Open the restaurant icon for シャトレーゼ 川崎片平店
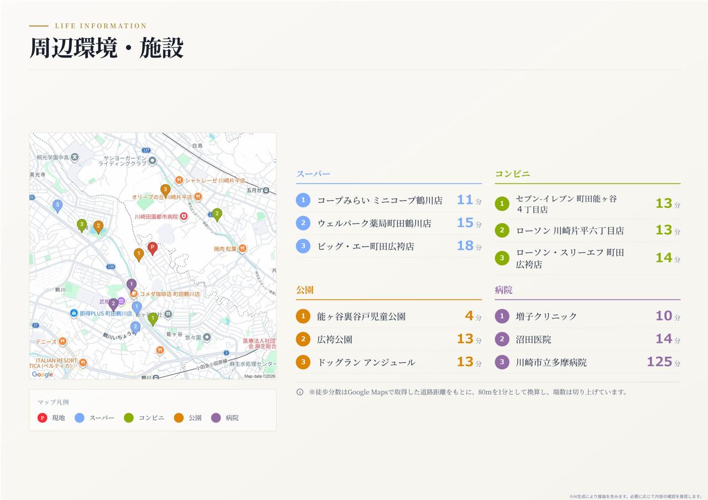708x500 pixels. (179, 180)
